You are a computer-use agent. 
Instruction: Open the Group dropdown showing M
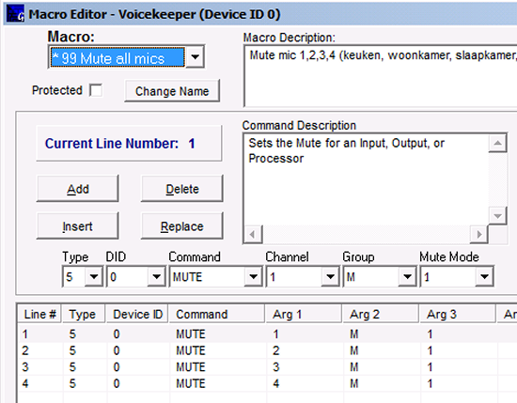pos(407,276)
